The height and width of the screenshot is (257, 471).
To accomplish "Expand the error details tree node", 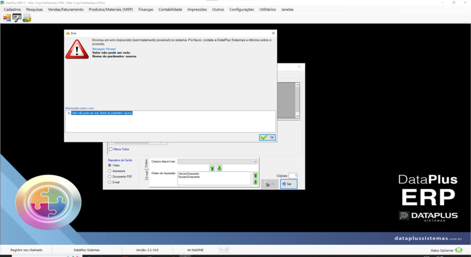I will coord(69,113).
